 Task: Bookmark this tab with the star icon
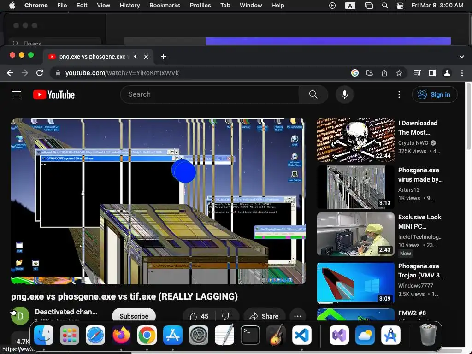point(399,73)
